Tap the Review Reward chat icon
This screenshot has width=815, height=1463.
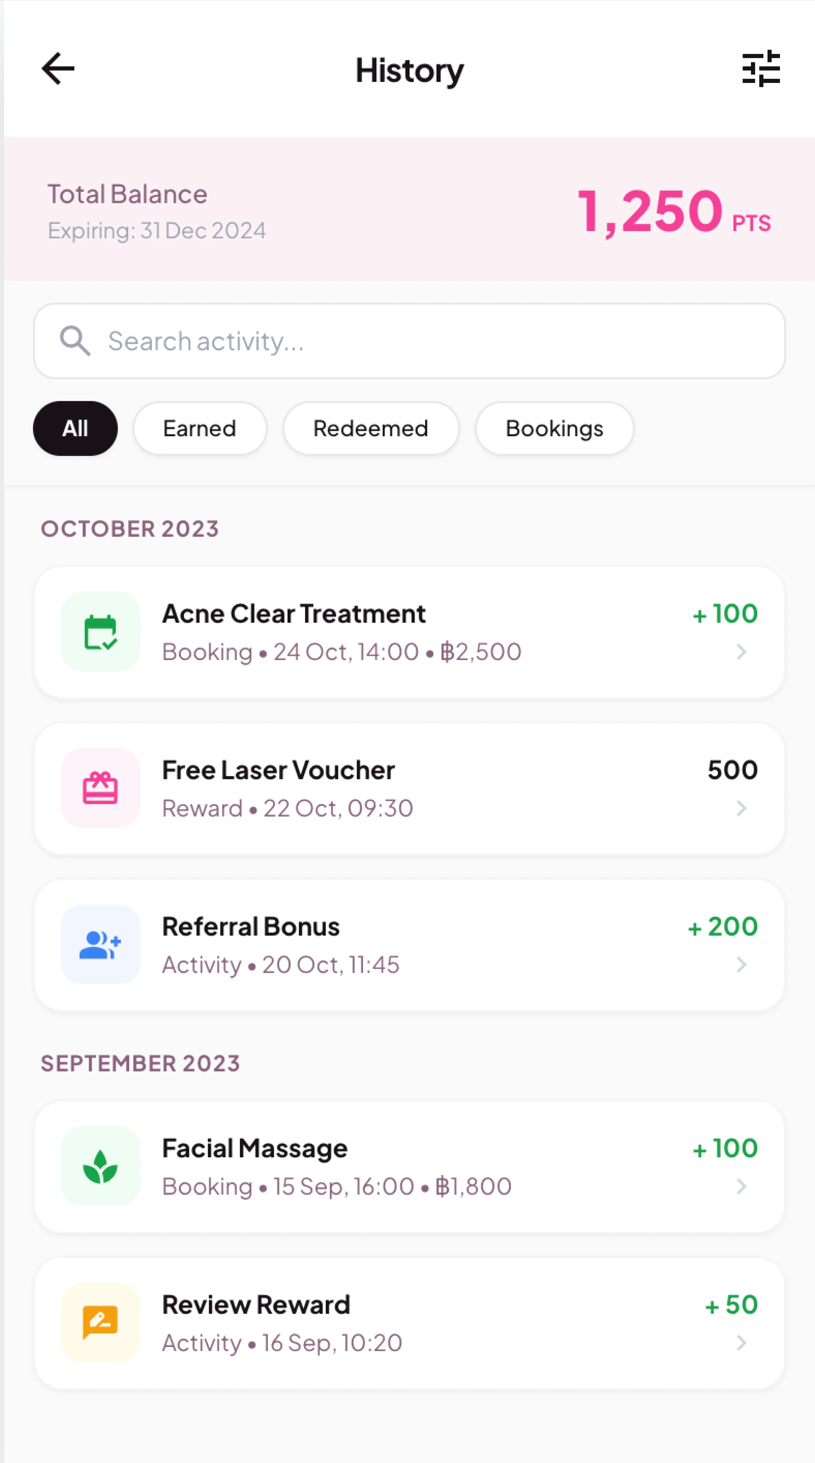pyautogui.click(x=100, y=1323)
